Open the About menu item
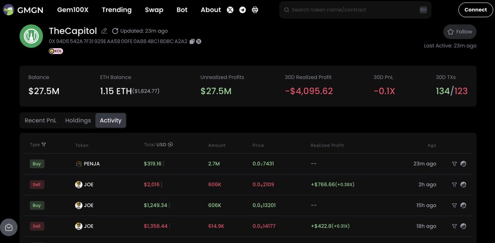The image size is (495, 243). (211, 10)
